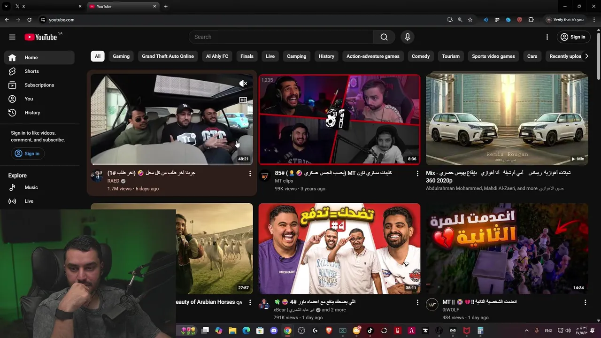Click 0iWOLF channel avatar
Viewport: 601px width, 338px height.
(432, 305)
